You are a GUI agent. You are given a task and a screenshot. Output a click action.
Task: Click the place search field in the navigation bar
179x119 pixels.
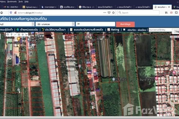(x=160, y=30)
